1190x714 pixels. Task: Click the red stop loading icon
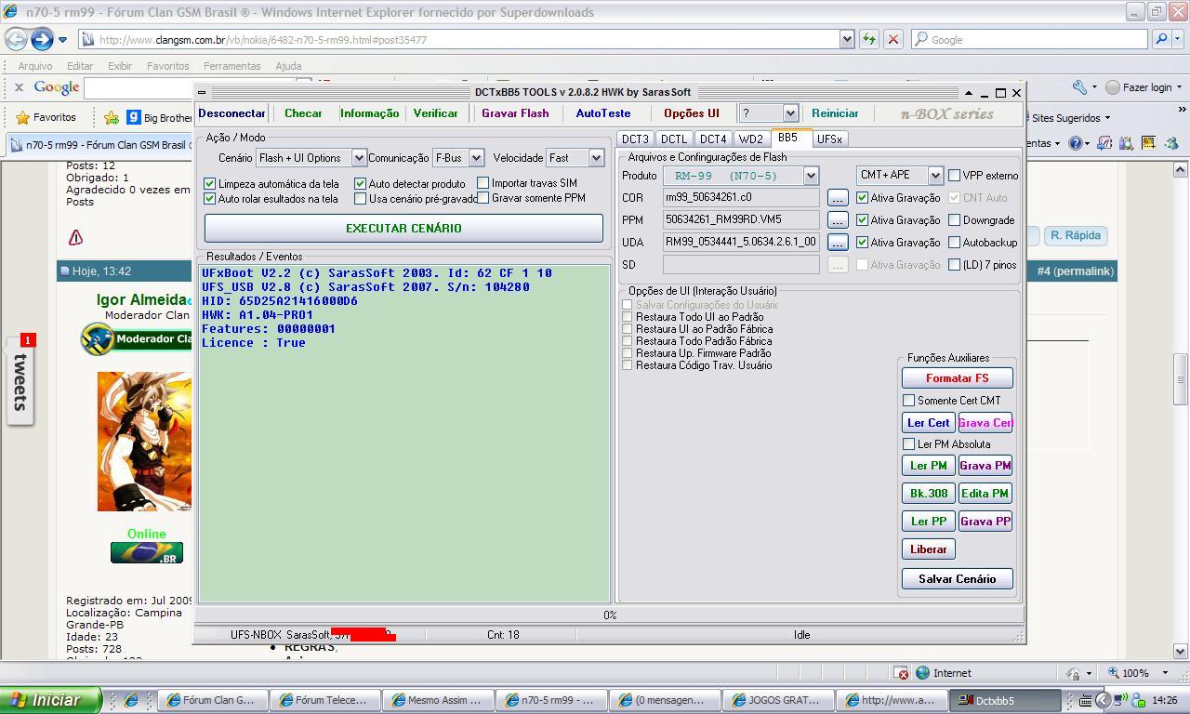point(893,39)
